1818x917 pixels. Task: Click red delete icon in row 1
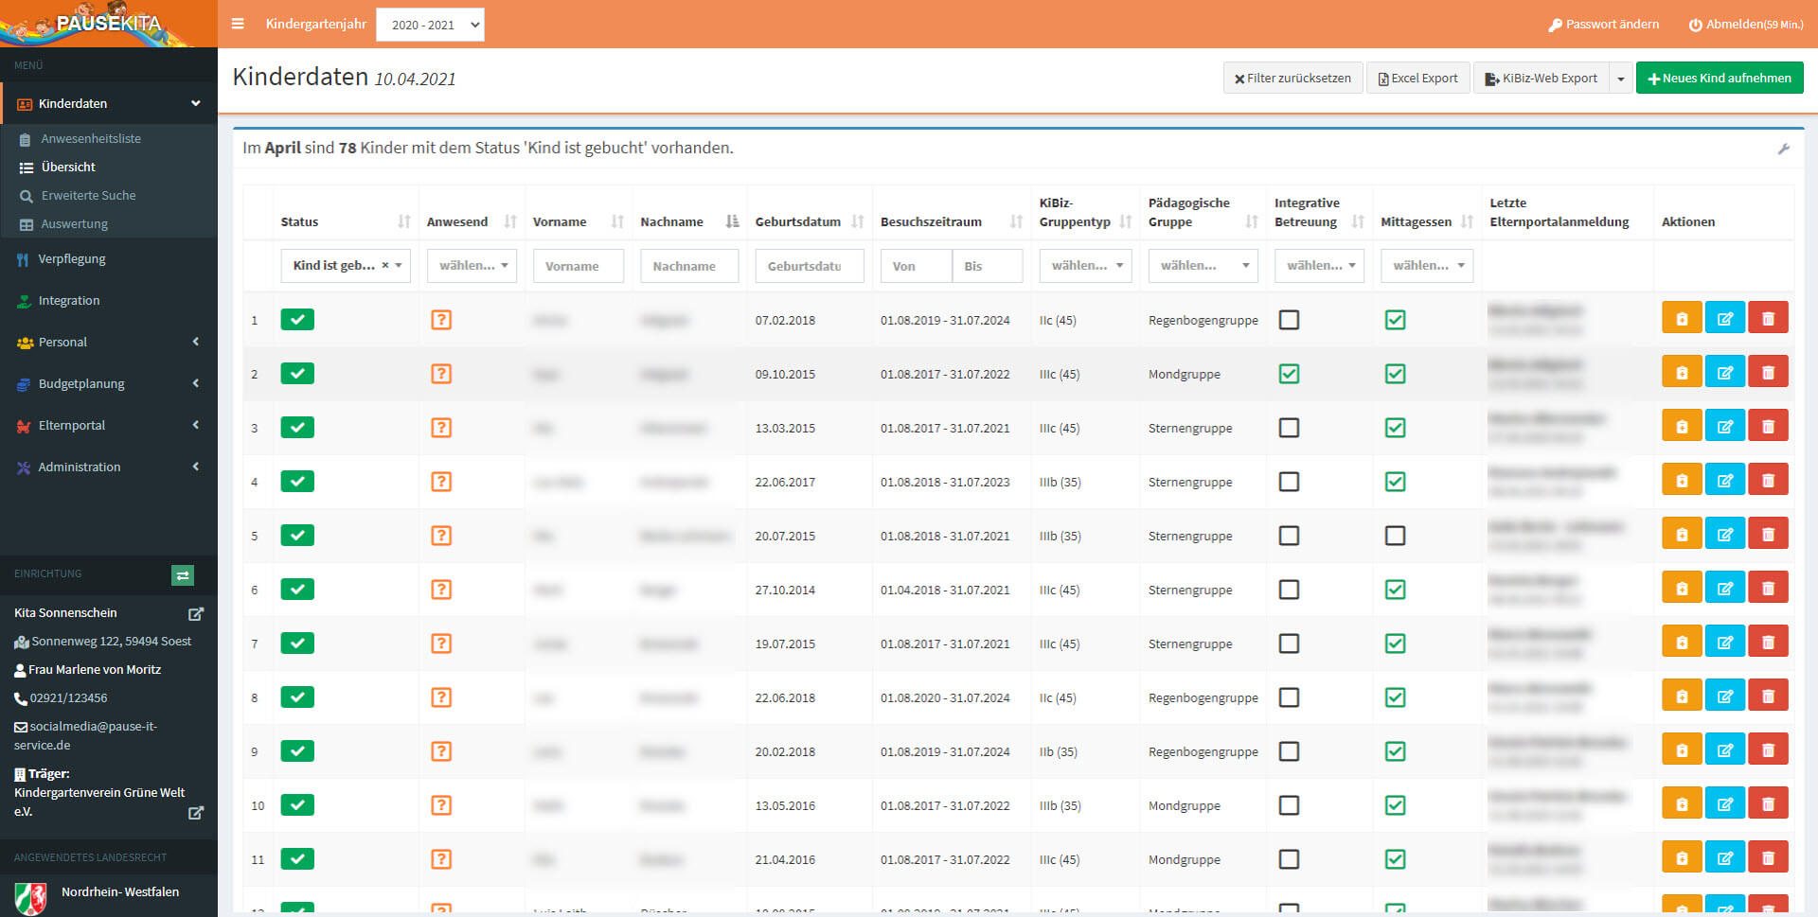[1767, 319]
